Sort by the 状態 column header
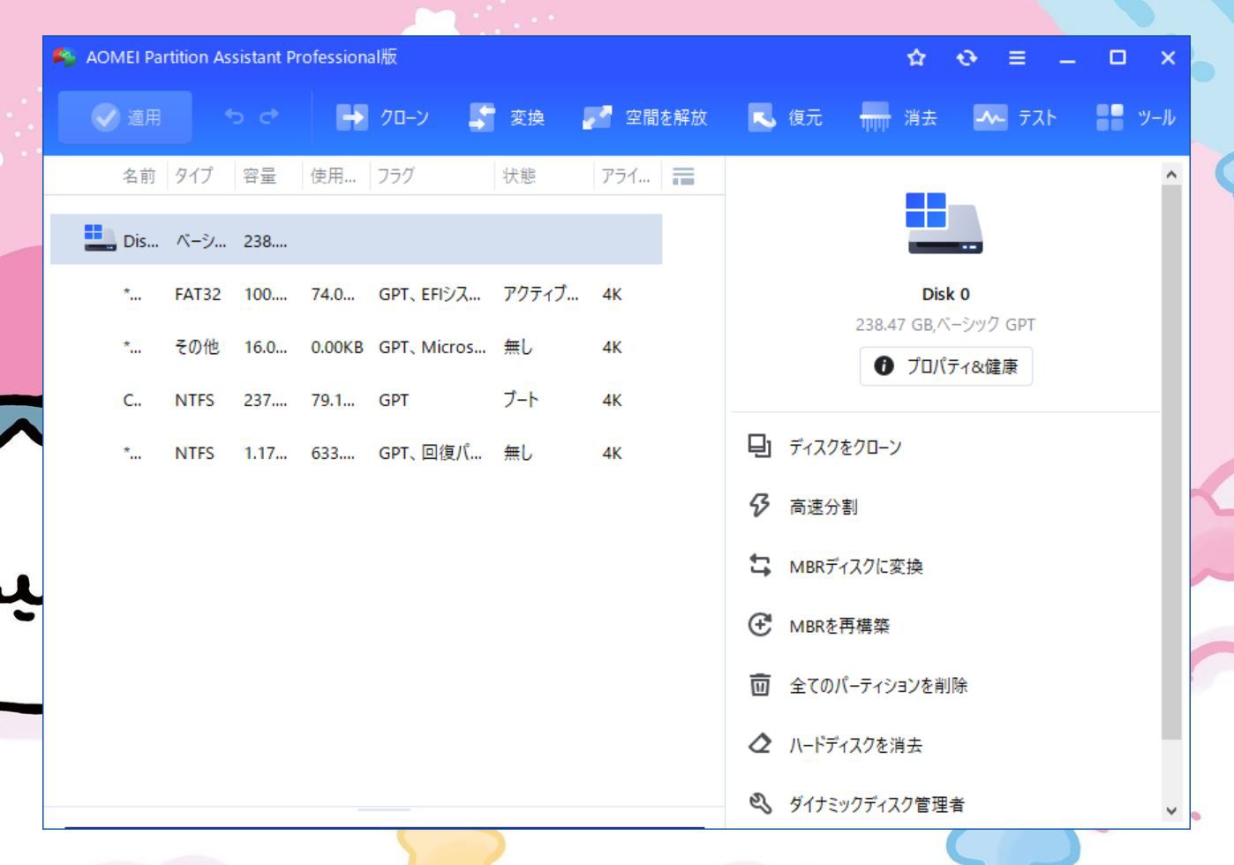The image size is (1234, 865). (x=519, y=176)
